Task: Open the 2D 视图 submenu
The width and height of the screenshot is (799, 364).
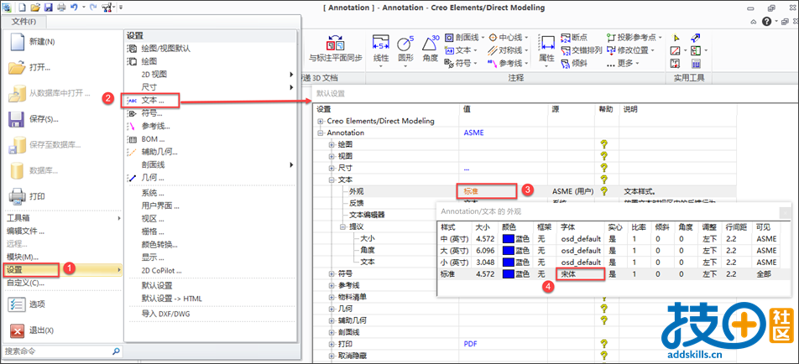Action: (x=211, y=75)
